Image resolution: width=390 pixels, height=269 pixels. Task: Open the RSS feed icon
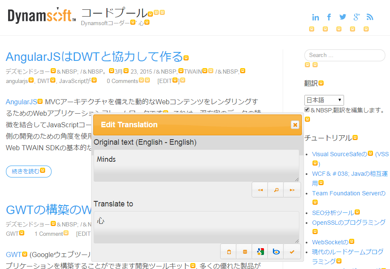tap(370, 17)
